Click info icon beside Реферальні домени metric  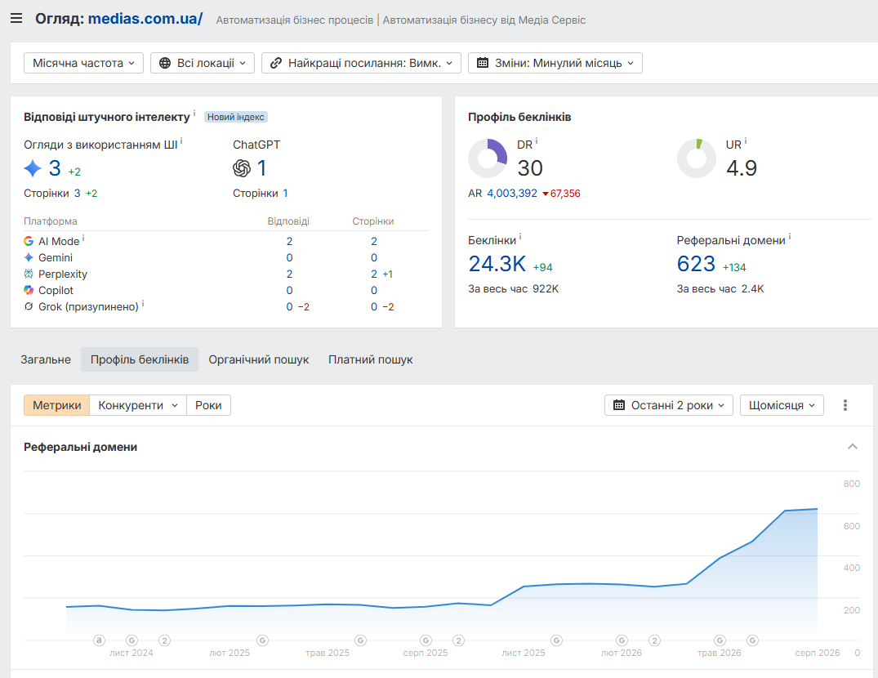[x=790, y=237]
